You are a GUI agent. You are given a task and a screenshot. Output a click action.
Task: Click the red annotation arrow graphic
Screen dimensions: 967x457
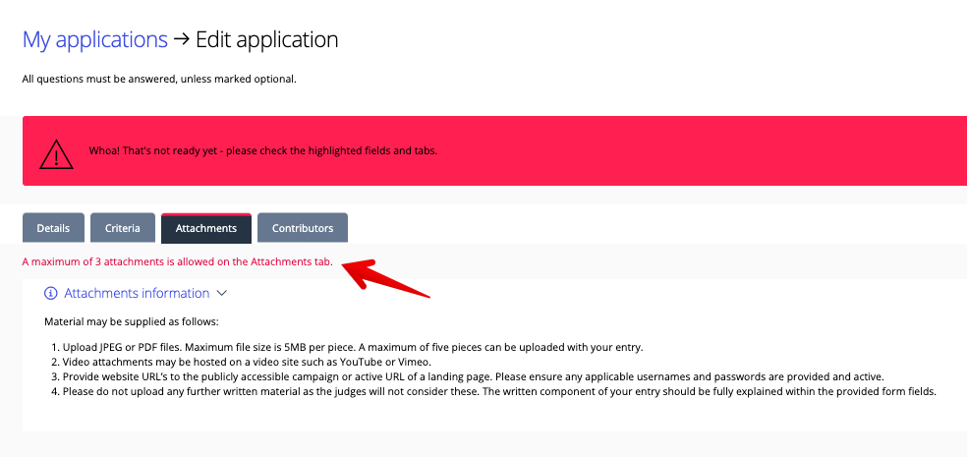pos(385,277)
